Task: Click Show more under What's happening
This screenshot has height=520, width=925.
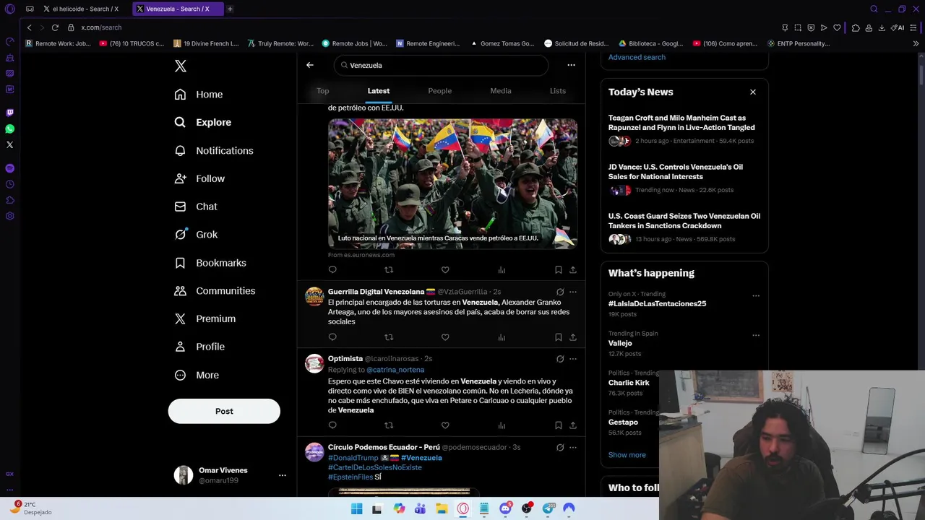Action: (x=627, y=455)
